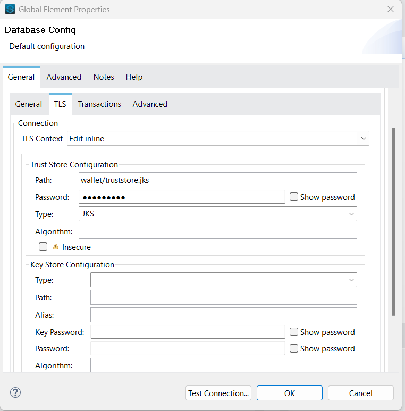Open the Notes tab

click(104, 77)
